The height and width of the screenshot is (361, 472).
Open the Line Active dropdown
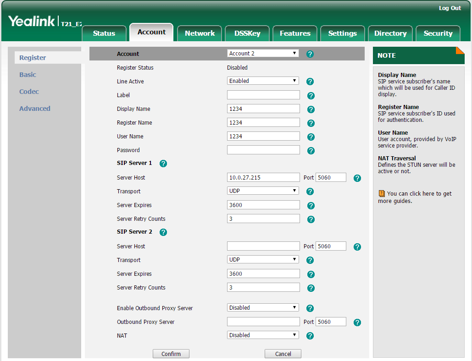263,81
